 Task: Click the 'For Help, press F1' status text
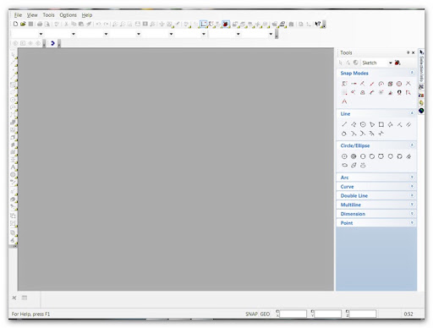(30, 314)
